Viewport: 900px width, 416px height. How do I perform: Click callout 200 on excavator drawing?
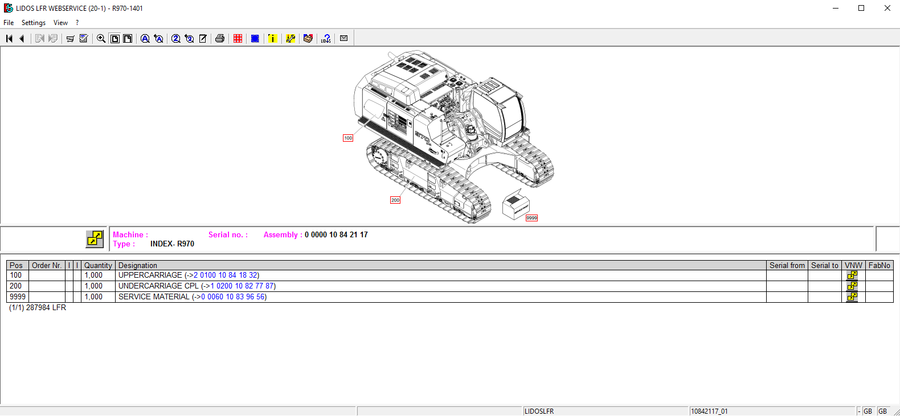(395, 200)
